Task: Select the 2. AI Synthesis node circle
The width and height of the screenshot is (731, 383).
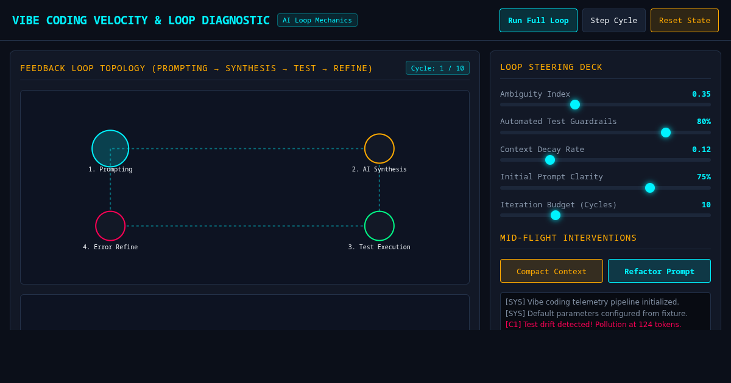Action: pos(380,148)
